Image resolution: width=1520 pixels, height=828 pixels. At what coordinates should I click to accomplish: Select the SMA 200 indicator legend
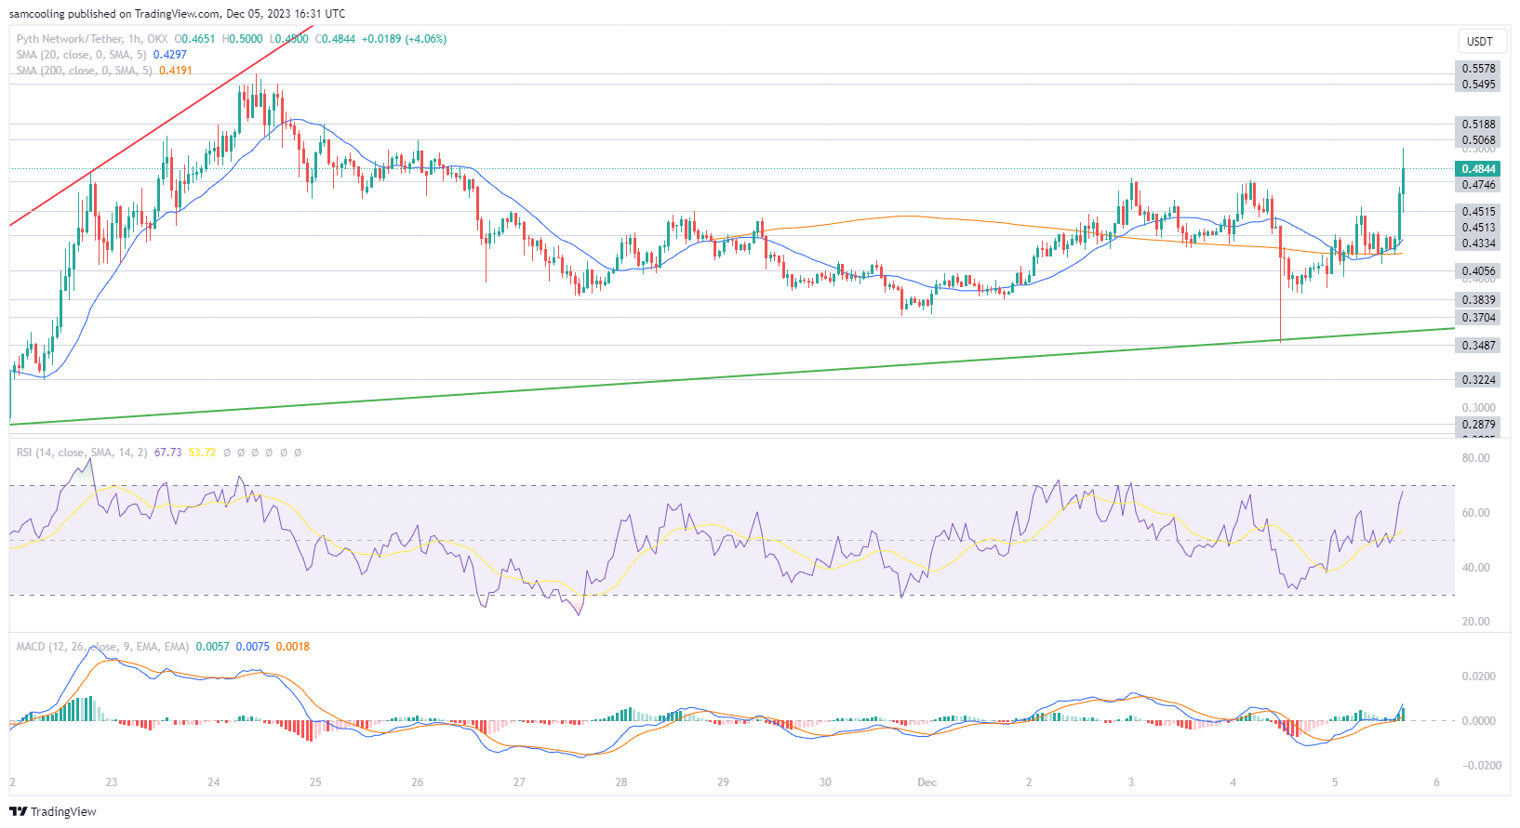(104, 71)
